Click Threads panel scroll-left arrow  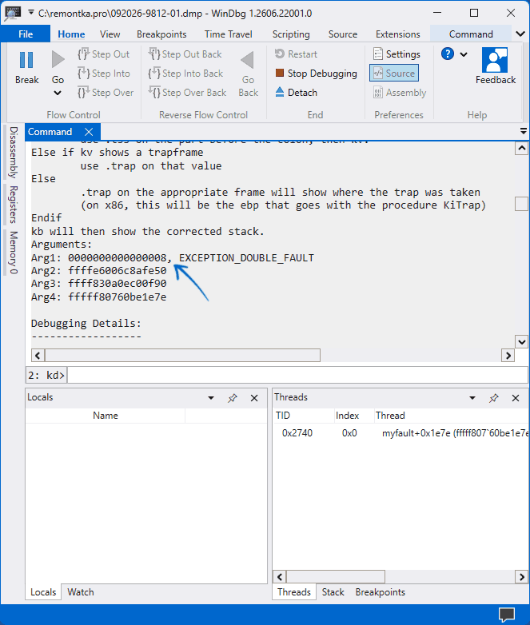tap(280, 577)
